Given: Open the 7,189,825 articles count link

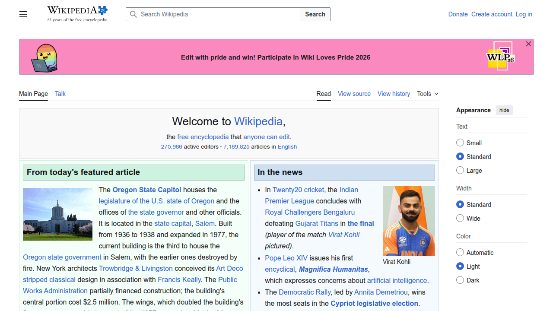Looking at the screenshot, I should point(236,147).
